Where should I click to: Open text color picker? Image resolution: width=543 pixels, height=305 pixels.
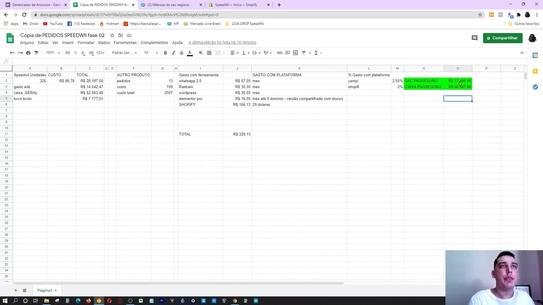[x=190, y=53]
